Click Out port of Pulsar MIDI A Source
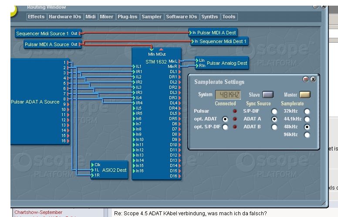Viewport: 338px width, 217px height. 80,44
